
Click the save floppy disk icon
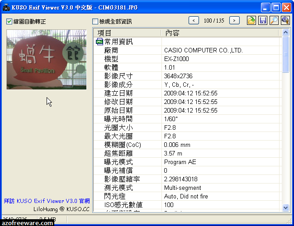point(263,20)
